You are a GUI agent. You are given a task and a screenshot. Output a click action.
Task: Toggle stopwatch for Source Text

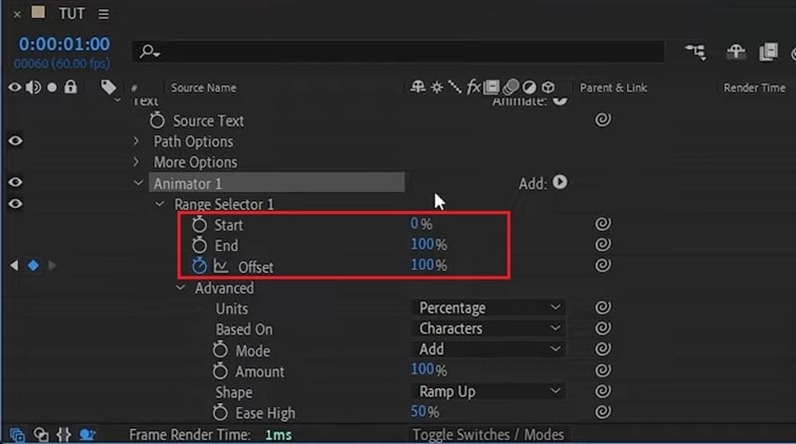pyautogui.click(x=157, y=120)
